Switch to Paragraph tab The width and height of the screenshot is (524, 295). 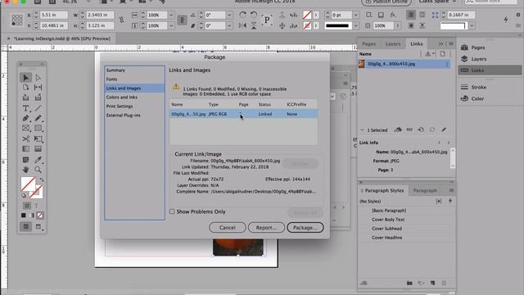(425, 190)
